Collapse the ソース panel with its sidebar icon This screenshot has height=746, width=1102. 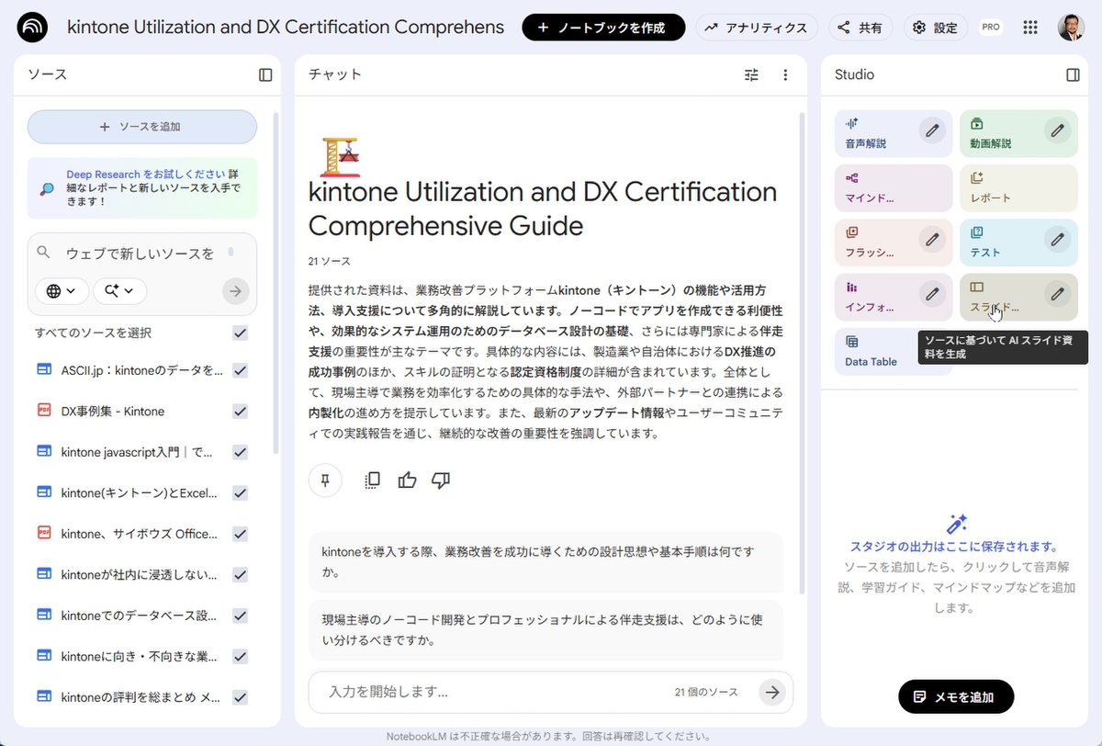265,75
